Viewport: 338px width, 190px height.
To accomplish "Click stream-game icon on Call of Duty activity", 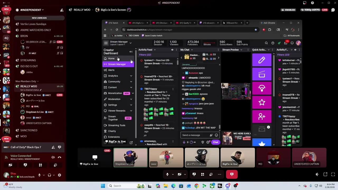I will click(x=59, y=147).
